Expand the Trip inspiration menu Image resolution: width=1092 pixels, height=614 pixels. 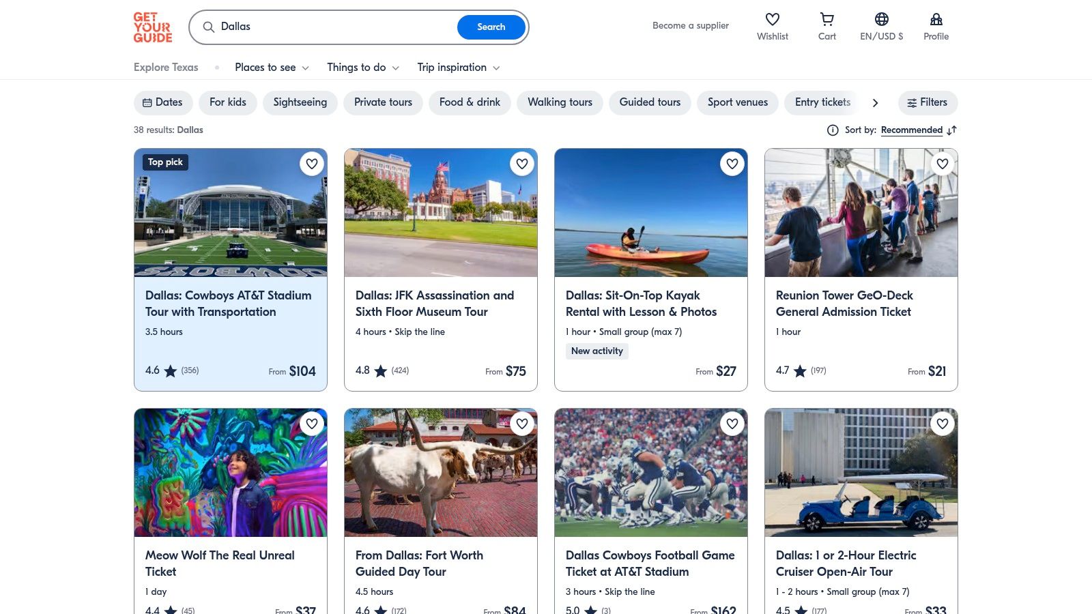point(457,68)
